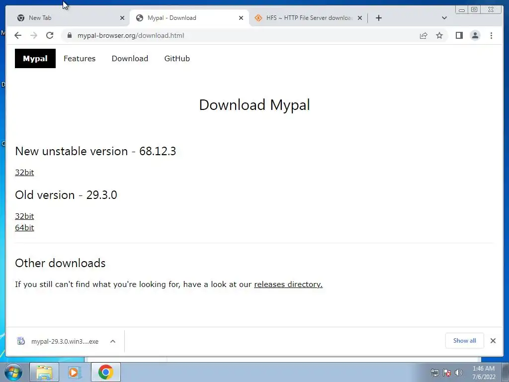Click the 'Other downloads' heading
Image resolution: width=509 pixels, height=382 pixels.
(x=60, y=263)
